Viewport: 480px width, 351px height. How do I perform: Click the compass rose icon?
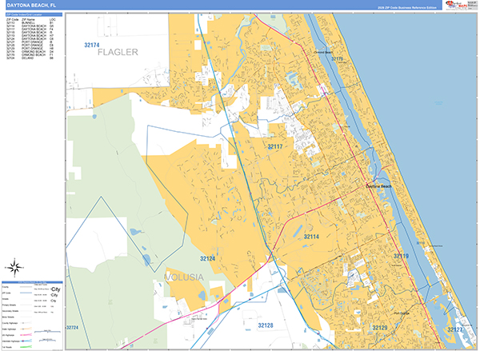(x=14, y=268)
